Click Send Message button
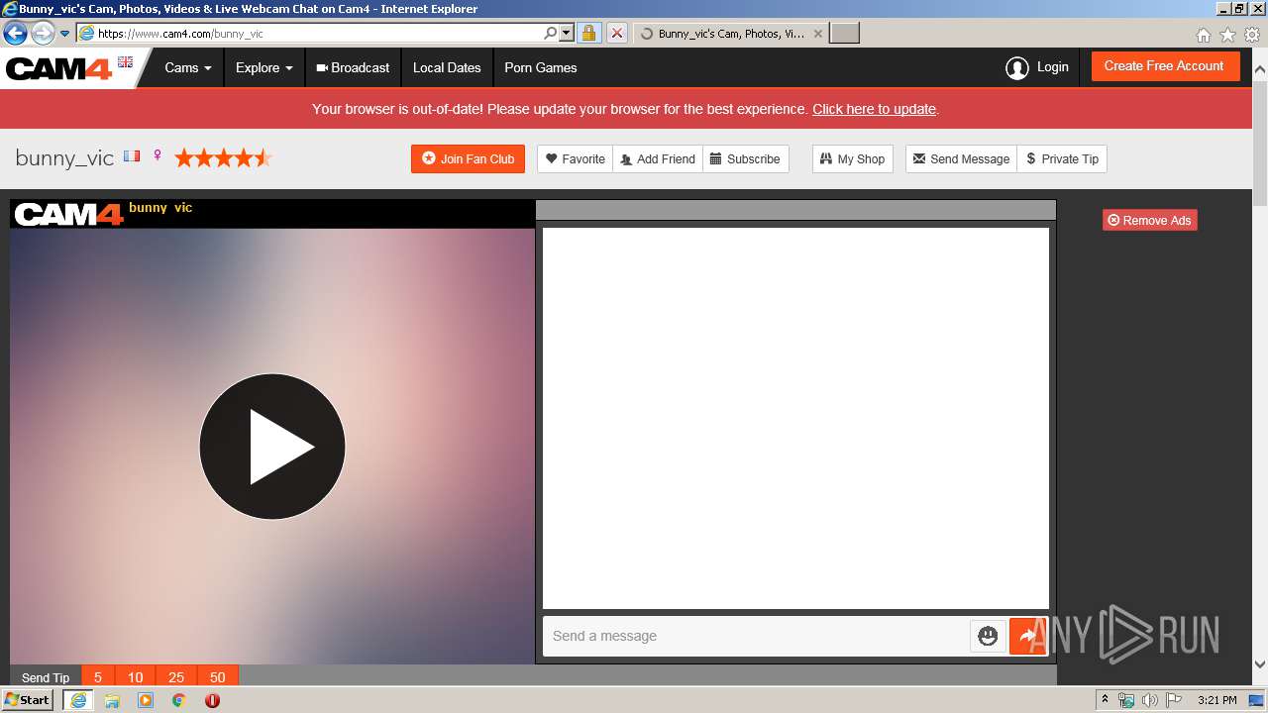 961,158
